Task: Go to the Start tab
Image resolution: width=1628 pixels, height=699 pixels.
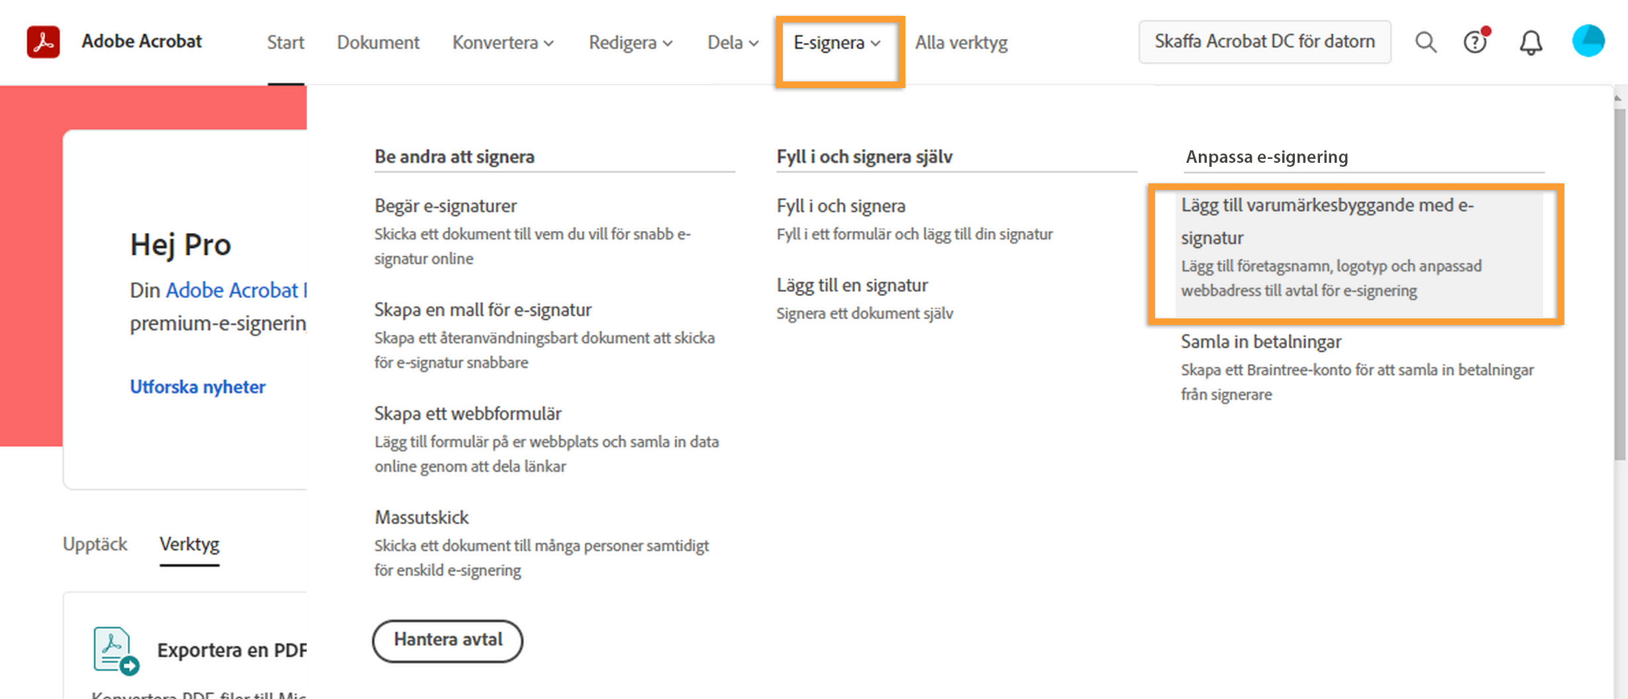Action: coord(285,42)
